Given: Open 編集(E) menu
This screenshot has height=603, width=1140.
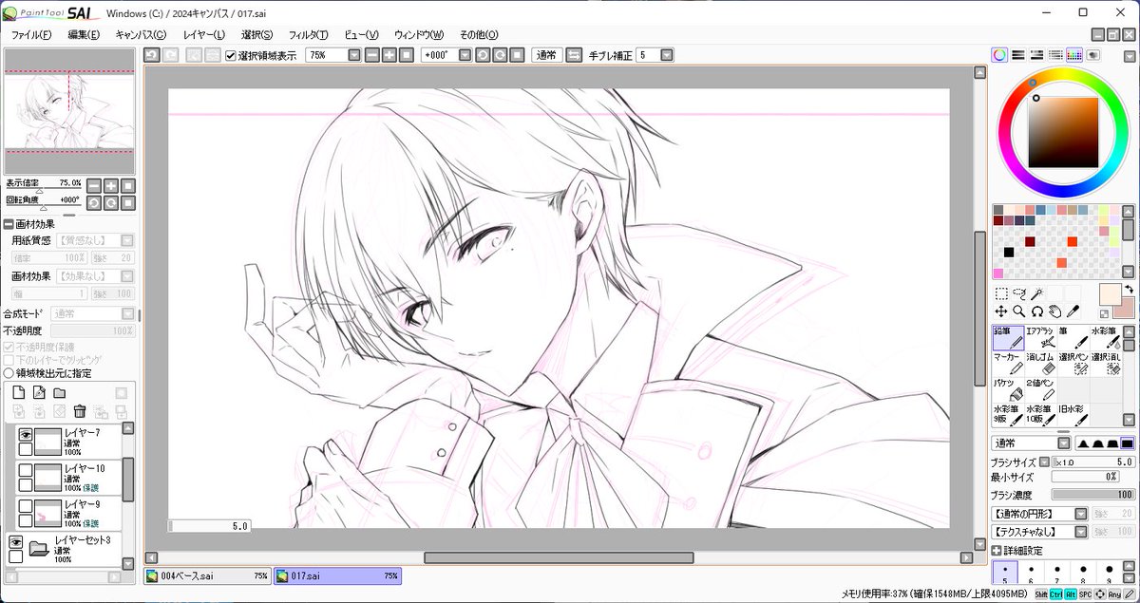Looking at the screenshot, I should coord(84,34).
